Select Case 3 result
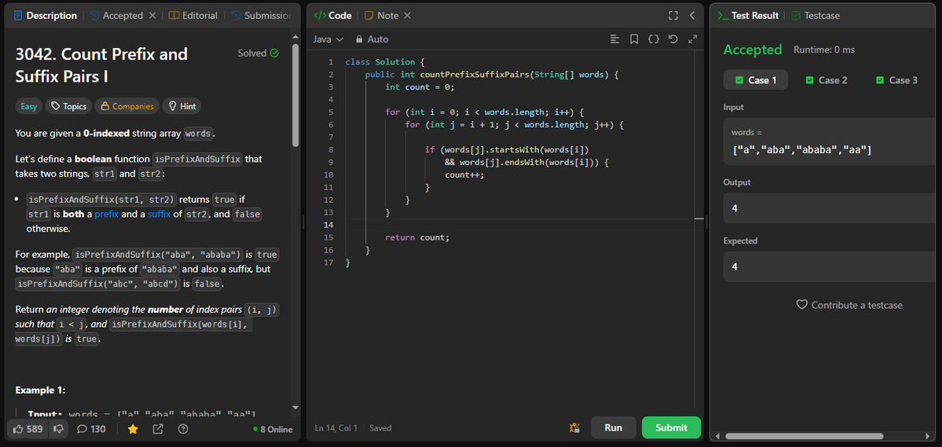The height and width of the screenshot is (447, 942). tap(897, 80)
